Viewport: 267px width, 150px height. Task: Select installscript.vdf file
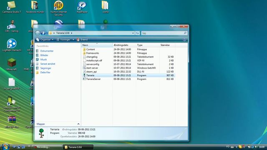94,60
